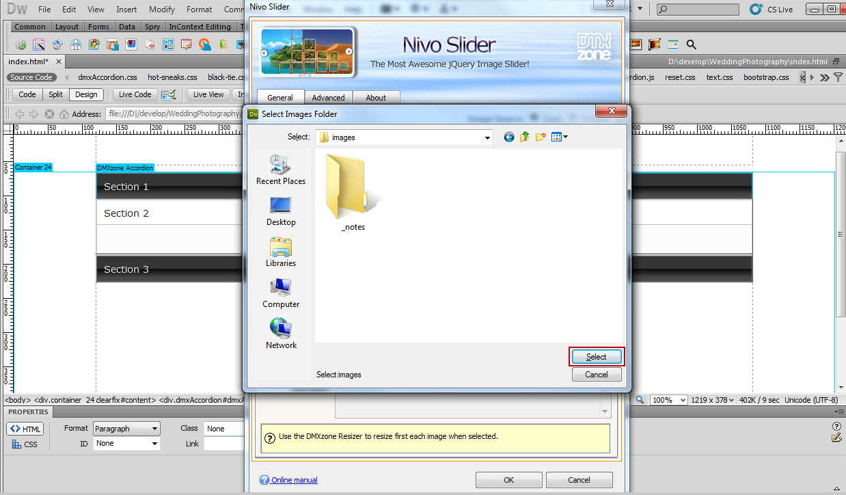
Task: Click the Stop icon in address toolbar
Action: tap(49, 114)
